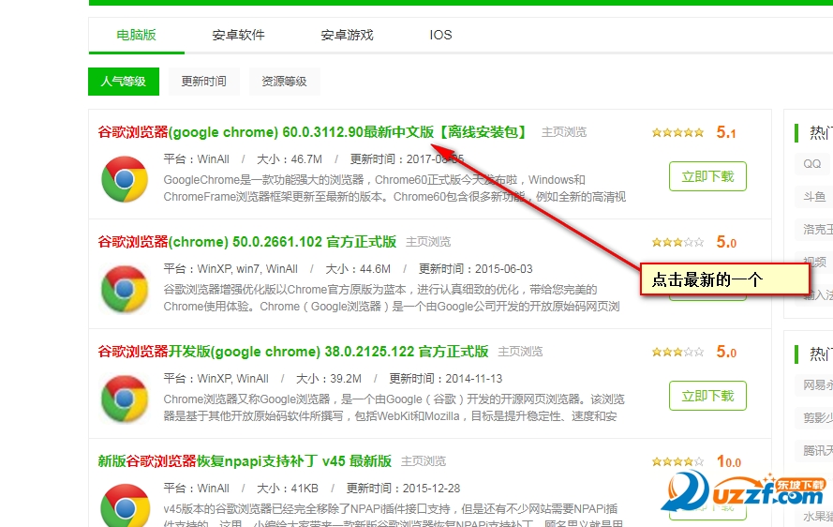Click the star rating of Chrome 38.0.2125.122
833x527 pixels.
[677, 353]
